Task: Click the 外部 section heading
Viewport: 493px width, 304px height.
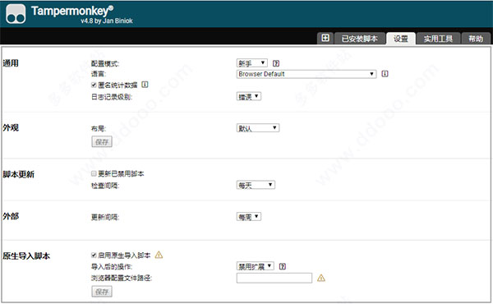Action: 11,216
